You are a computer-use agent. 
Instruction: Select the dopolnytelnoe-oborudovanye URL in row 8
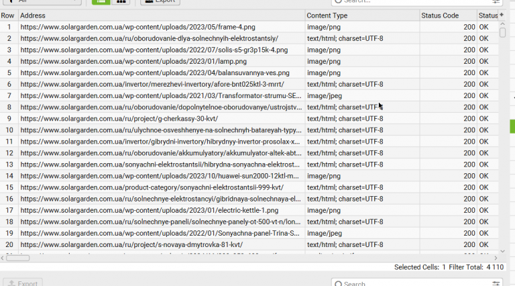pyautogui.click(x=161, y=107)
